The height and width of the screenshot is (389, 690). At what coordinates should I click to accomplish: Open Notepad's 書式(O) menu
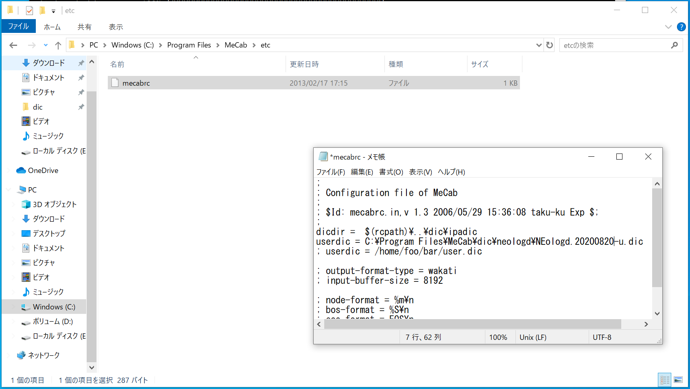click(x=391, y=172)
